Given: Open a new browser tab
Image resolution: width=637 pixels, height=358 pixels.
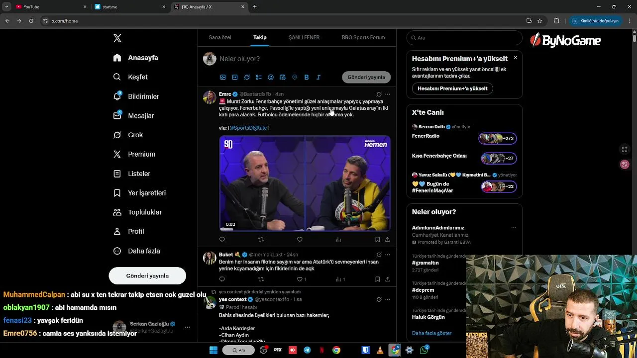Looking at the screenshot, I should coord(255,7).
